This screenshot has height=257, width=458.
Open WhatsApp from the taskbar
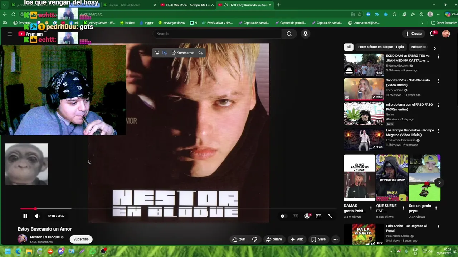93,251
